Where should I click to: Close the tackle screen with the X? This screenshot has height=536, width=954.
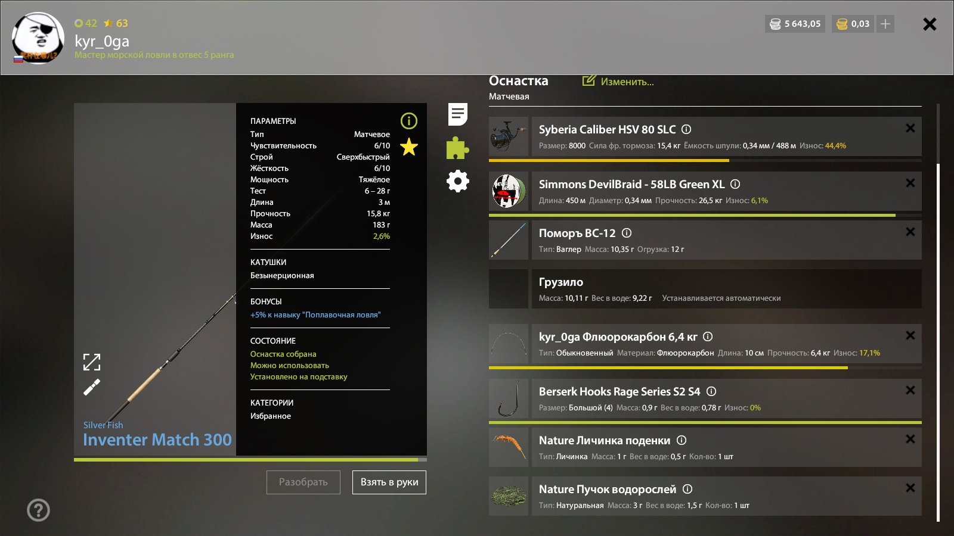tap(930, 24)
